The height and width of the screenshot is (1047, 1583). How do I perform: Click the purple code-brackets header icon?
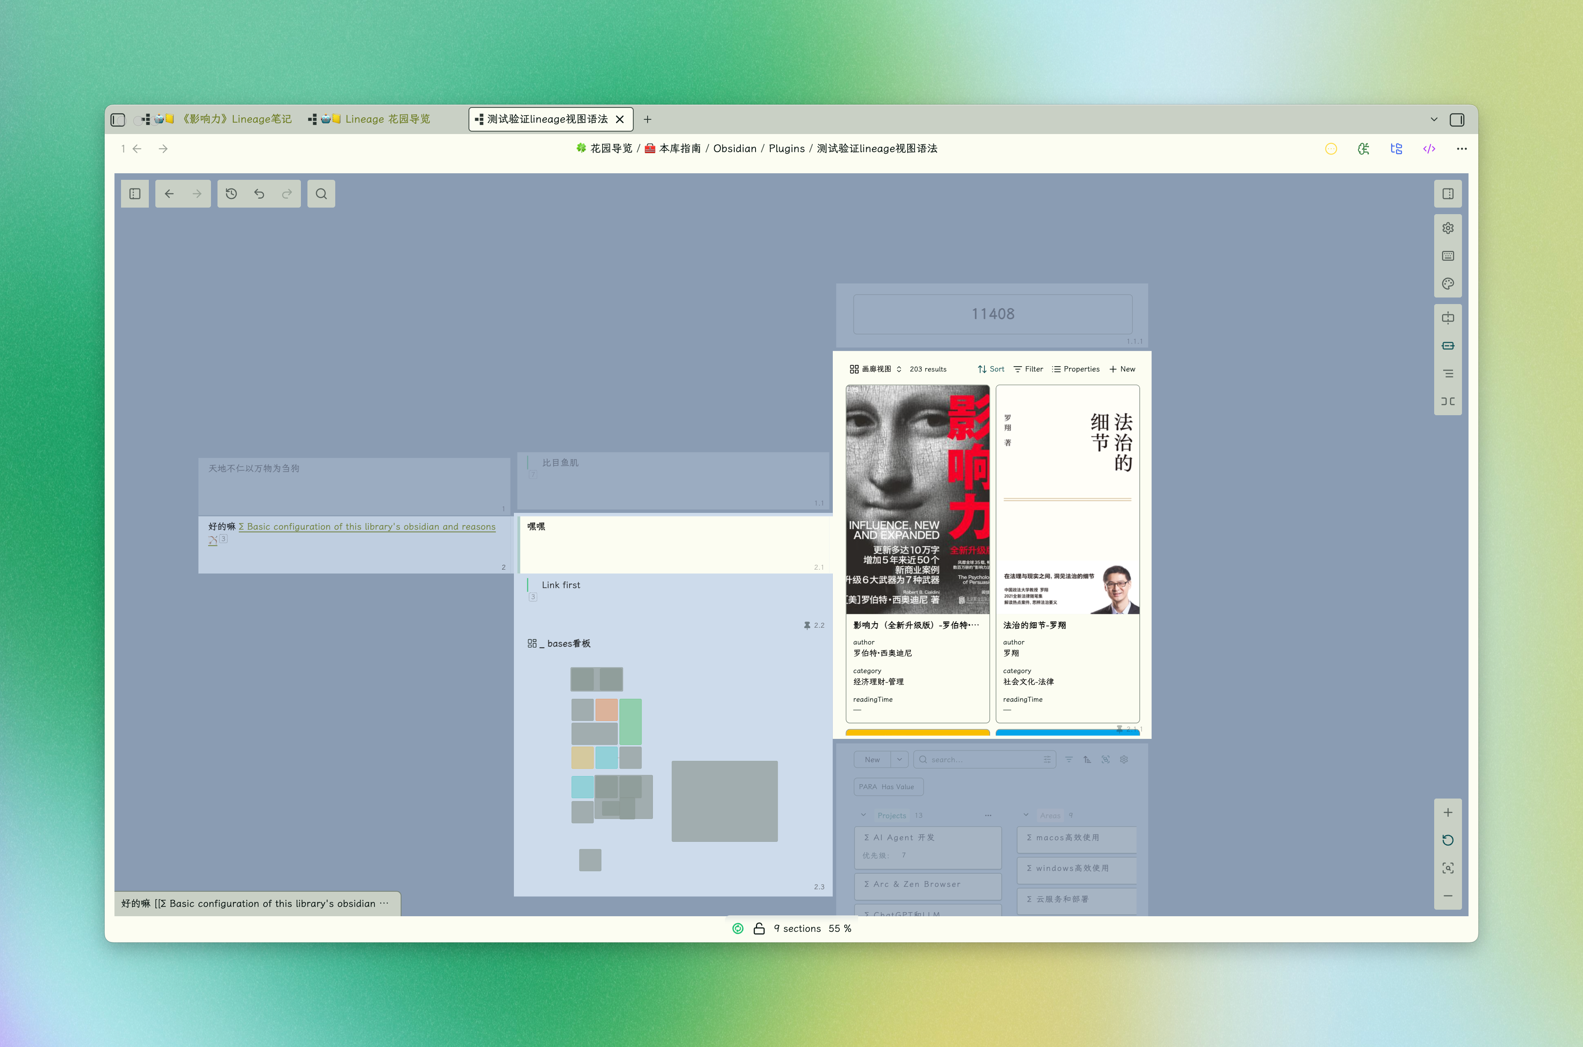tap(1429, 149)
